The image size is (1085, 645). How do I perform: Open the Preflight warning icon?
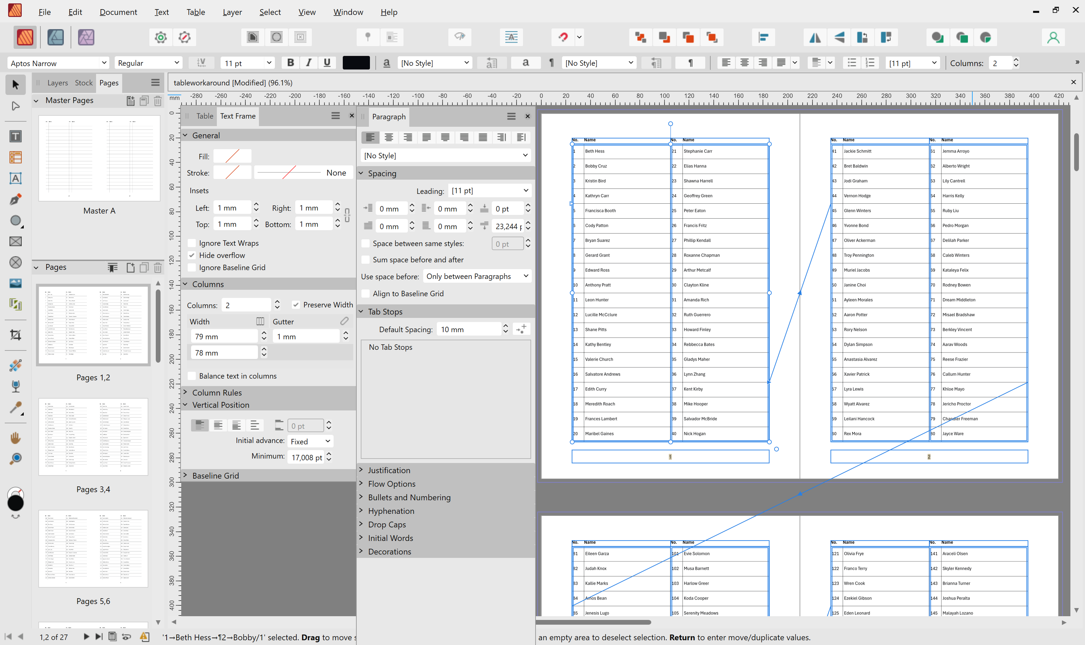coord(145,637)
